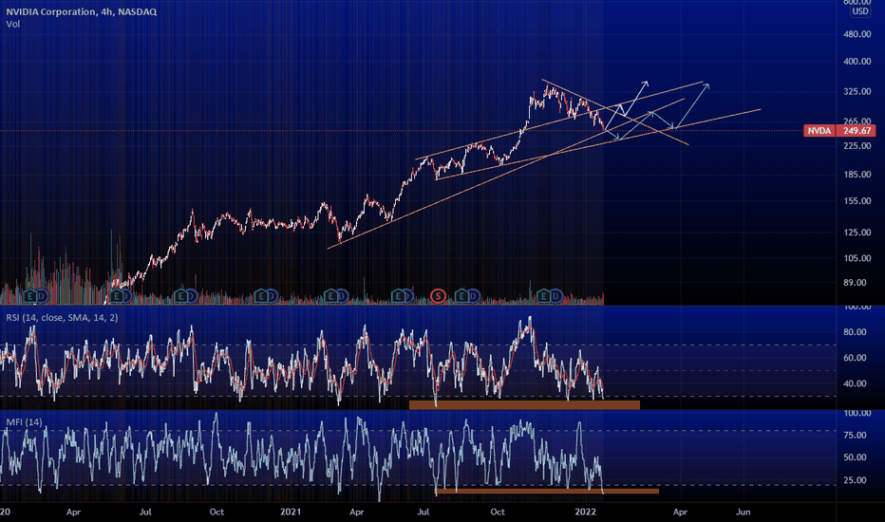Click the 2021 label on time axis
The height and width of the screenshot is (522, 885).
[x=291, y=512]
